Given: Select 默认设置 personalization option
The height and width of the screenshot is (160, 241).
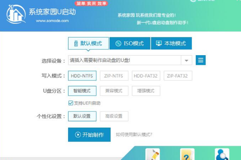Looking at the screenshot, I should [82, 116].
